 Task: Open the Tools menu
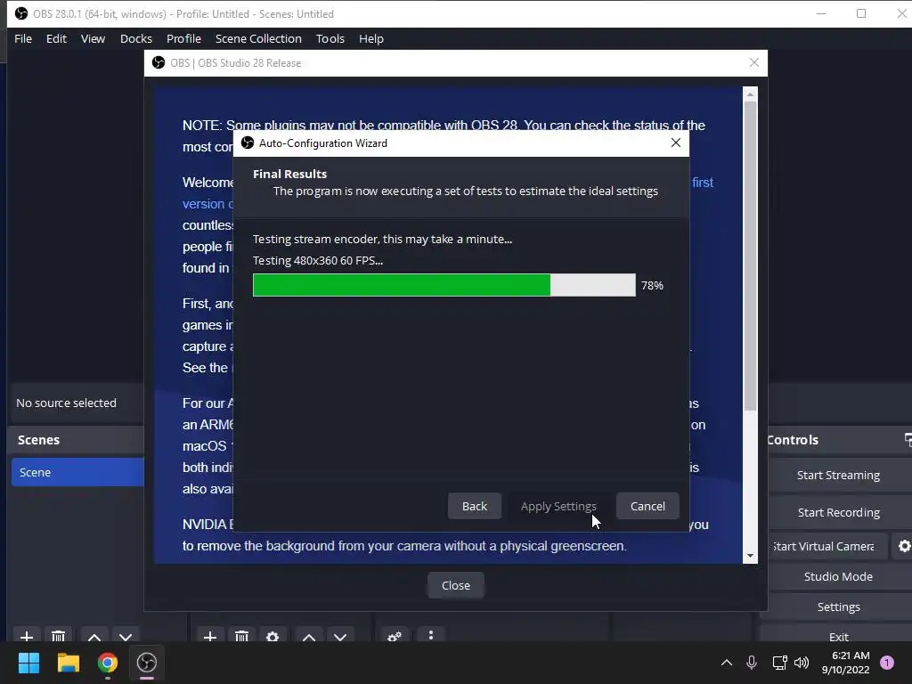click(330, 38)
